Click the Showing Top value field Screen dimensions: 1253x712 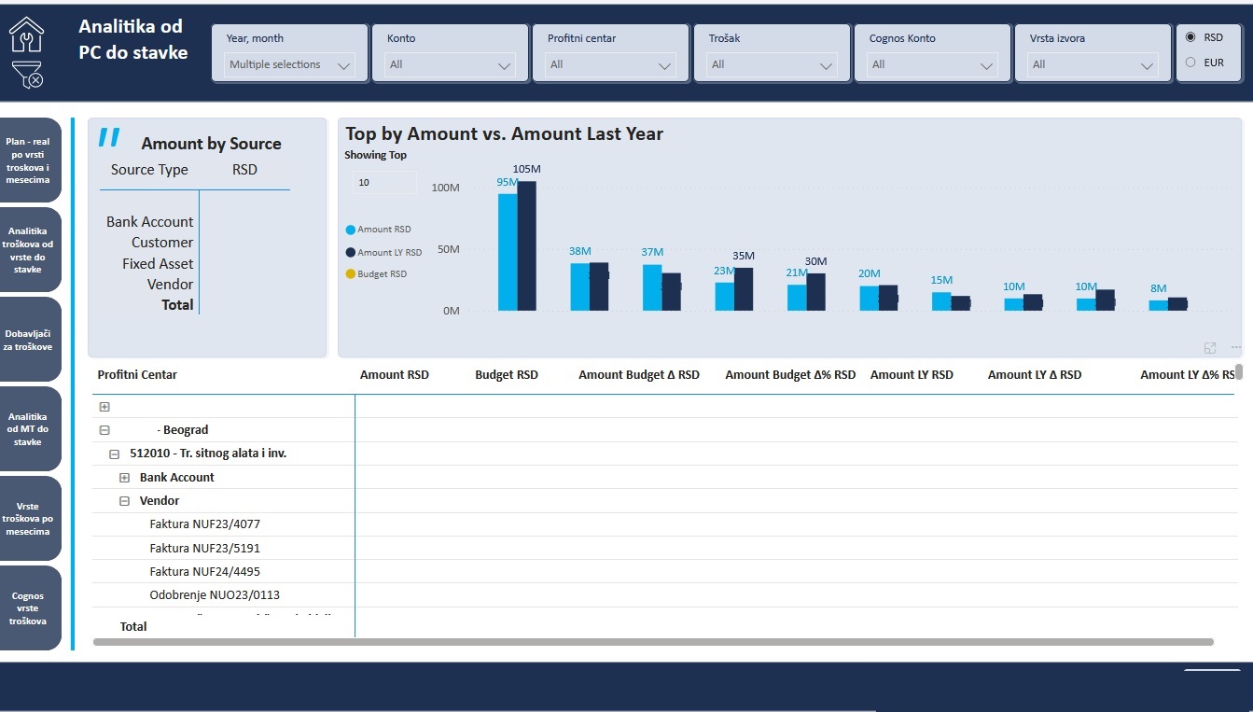click(383, 183)
